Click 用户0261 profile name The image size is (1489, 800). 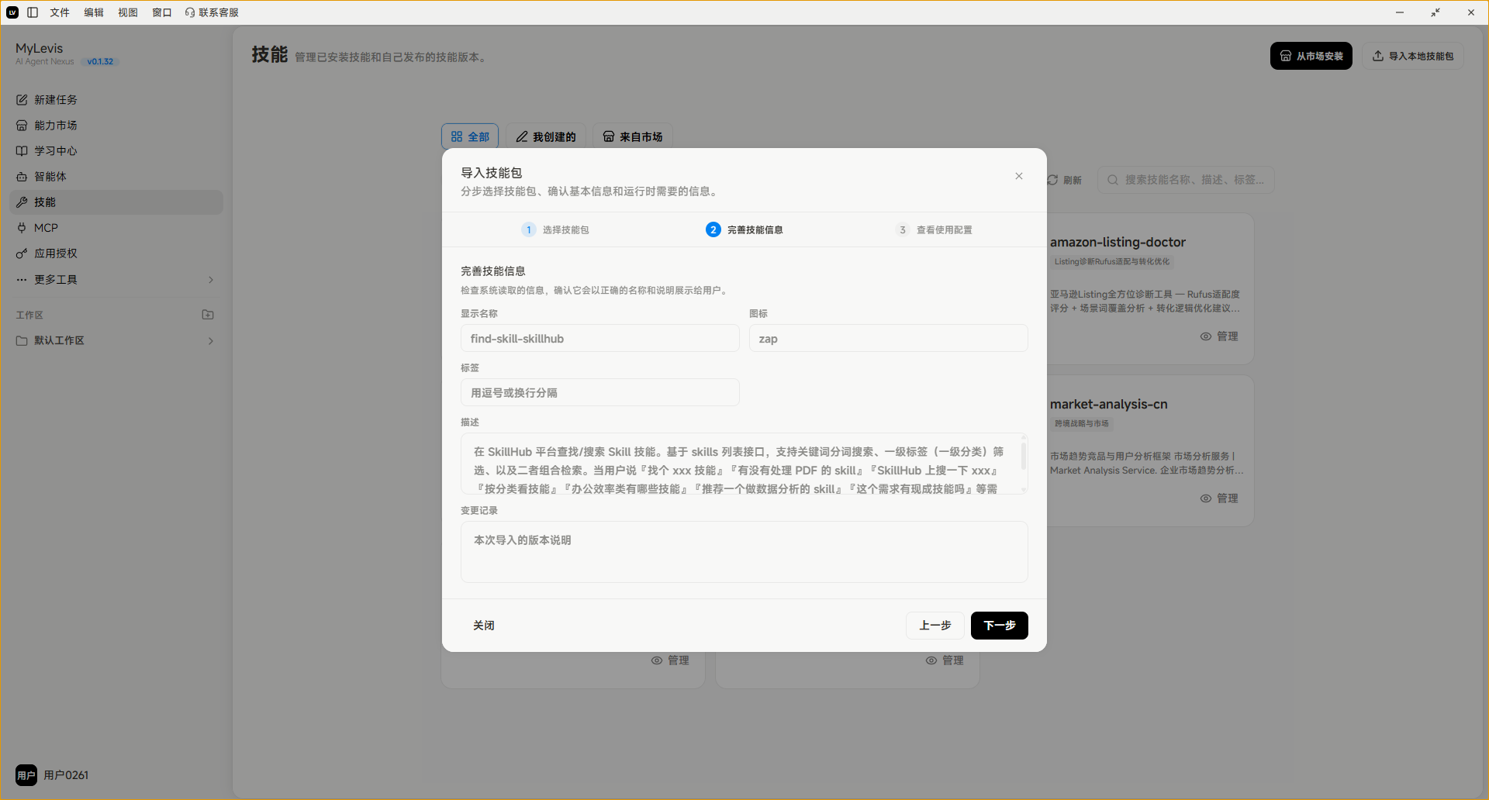point(66,775)
